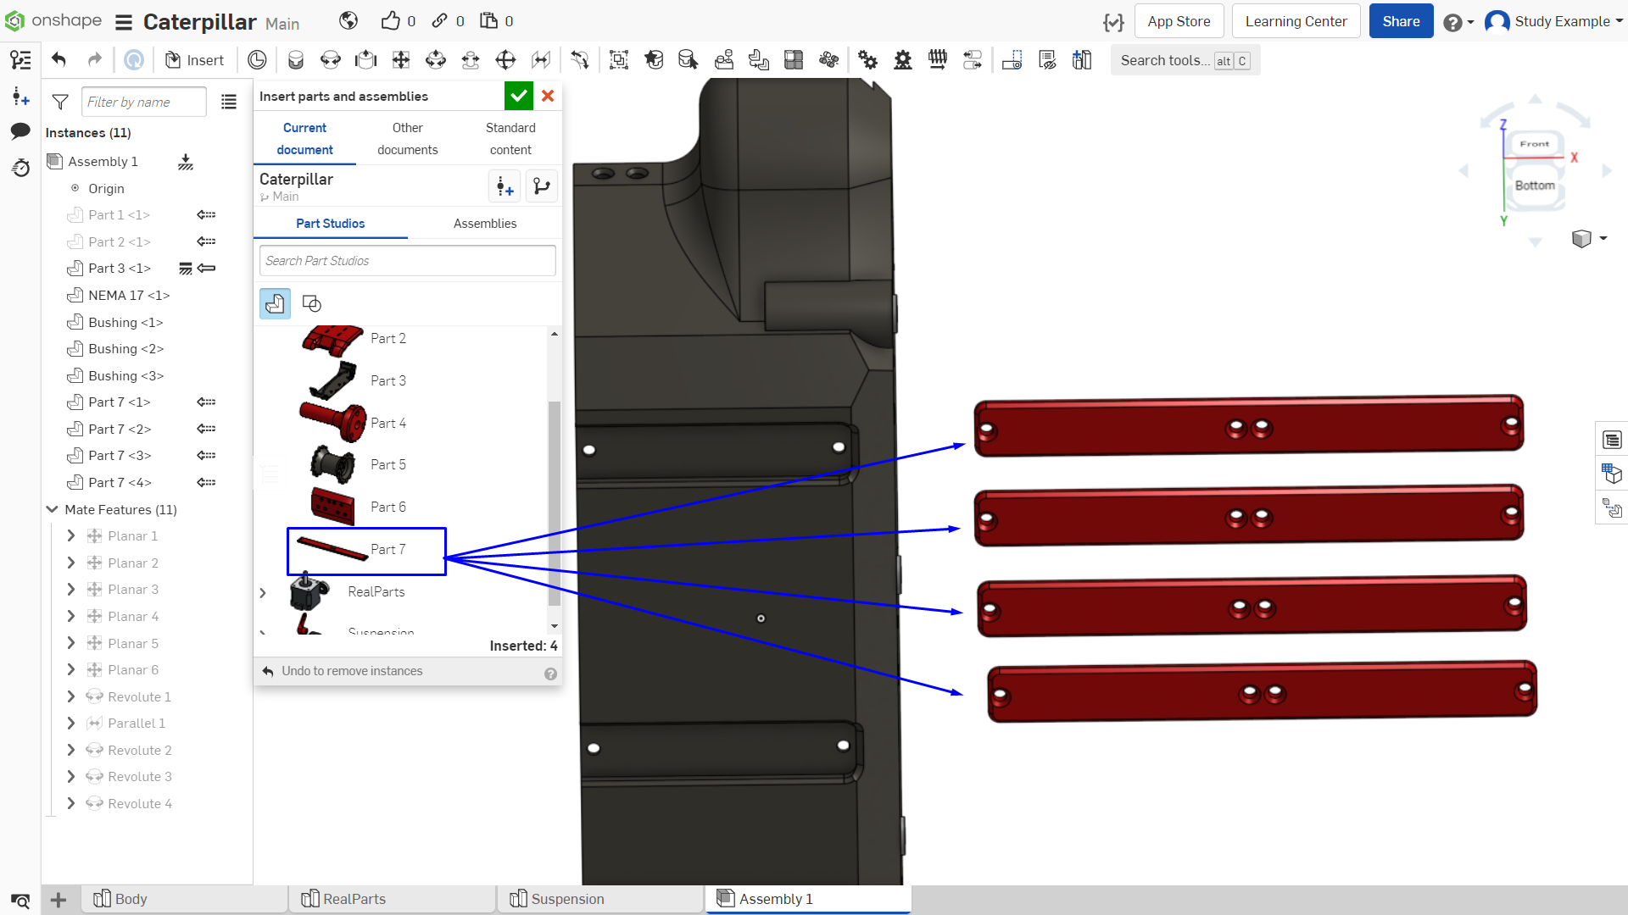1628x915 pixels.
Task: Select the Pin slot mate tool
Action: [471, 59]
